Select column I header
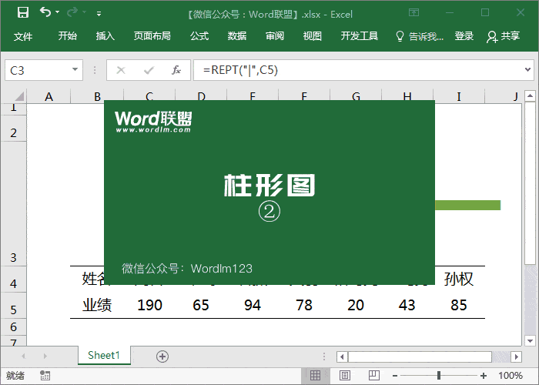Screen dimensions: 539x385 (459, 96)
